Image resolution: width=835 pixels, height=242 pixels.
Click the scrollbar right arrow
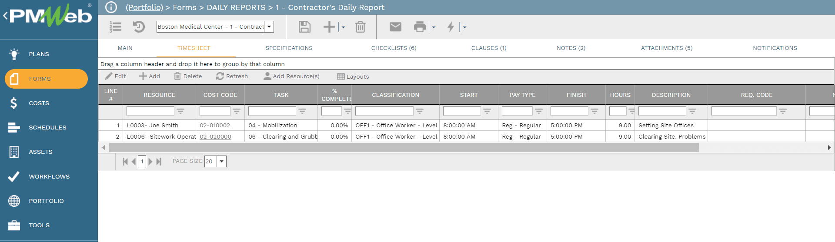click(829, 148)
